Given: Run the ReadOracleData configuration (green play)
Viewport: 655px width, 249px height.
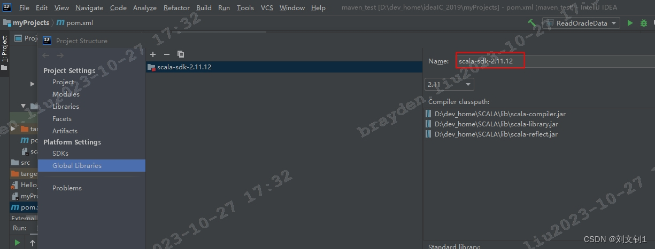Looking at the screenshot, I should coord(630,23).
